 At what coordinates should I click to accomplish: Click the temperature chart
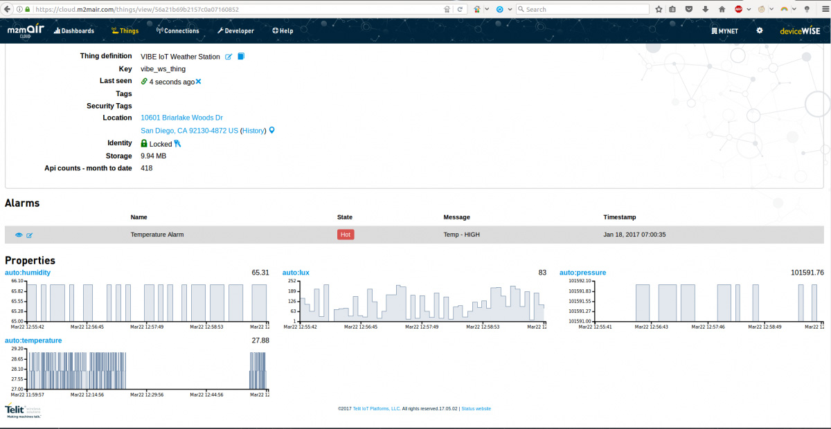click(137, 372)
